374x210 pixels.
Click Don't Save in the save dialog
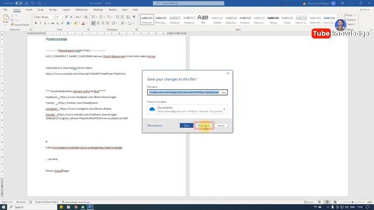coord(204,125)
